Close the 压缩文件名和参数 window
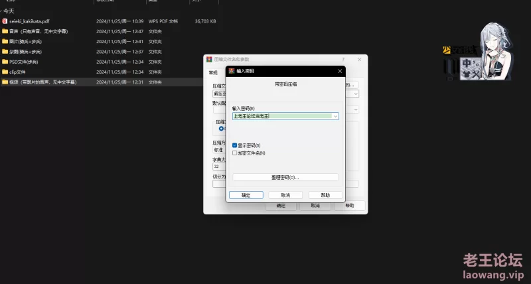The height and width of the screenshot is (284, 531). 359,59
